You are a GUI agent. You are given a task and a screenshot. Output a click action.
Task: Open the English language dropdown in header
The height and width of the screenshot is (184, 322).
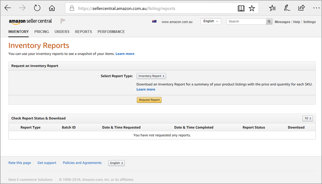[x=211, y=21]
